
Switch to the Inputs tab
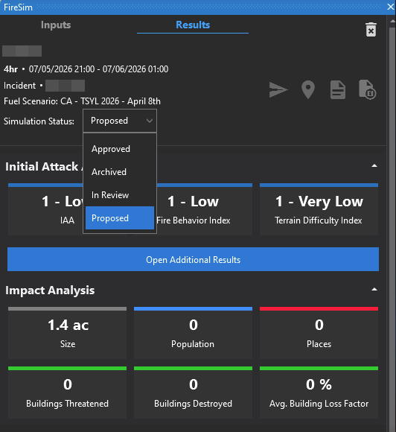point(56,25)
